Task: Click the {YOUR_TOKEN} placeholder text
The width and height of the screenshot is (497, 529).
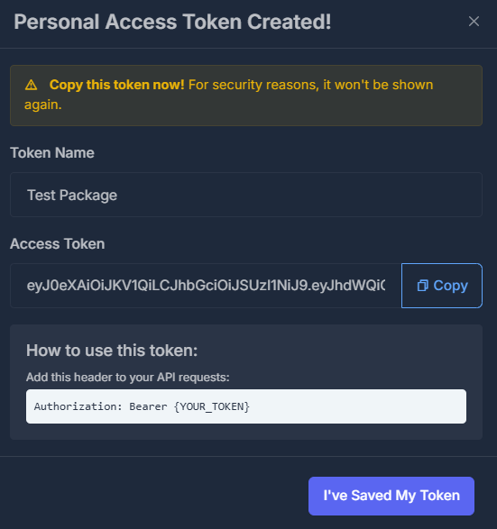Action: 212,406
